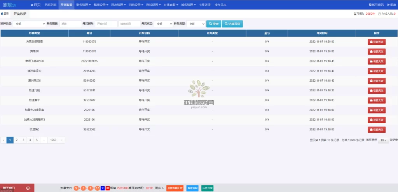Open the records per page dropdown
The height and width of the screenshot is (192, 398).
383,140
